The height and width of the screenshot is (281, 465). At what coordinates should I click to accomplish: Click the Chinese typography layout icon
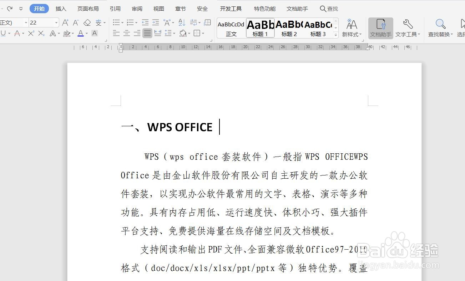tap(167, 23)
